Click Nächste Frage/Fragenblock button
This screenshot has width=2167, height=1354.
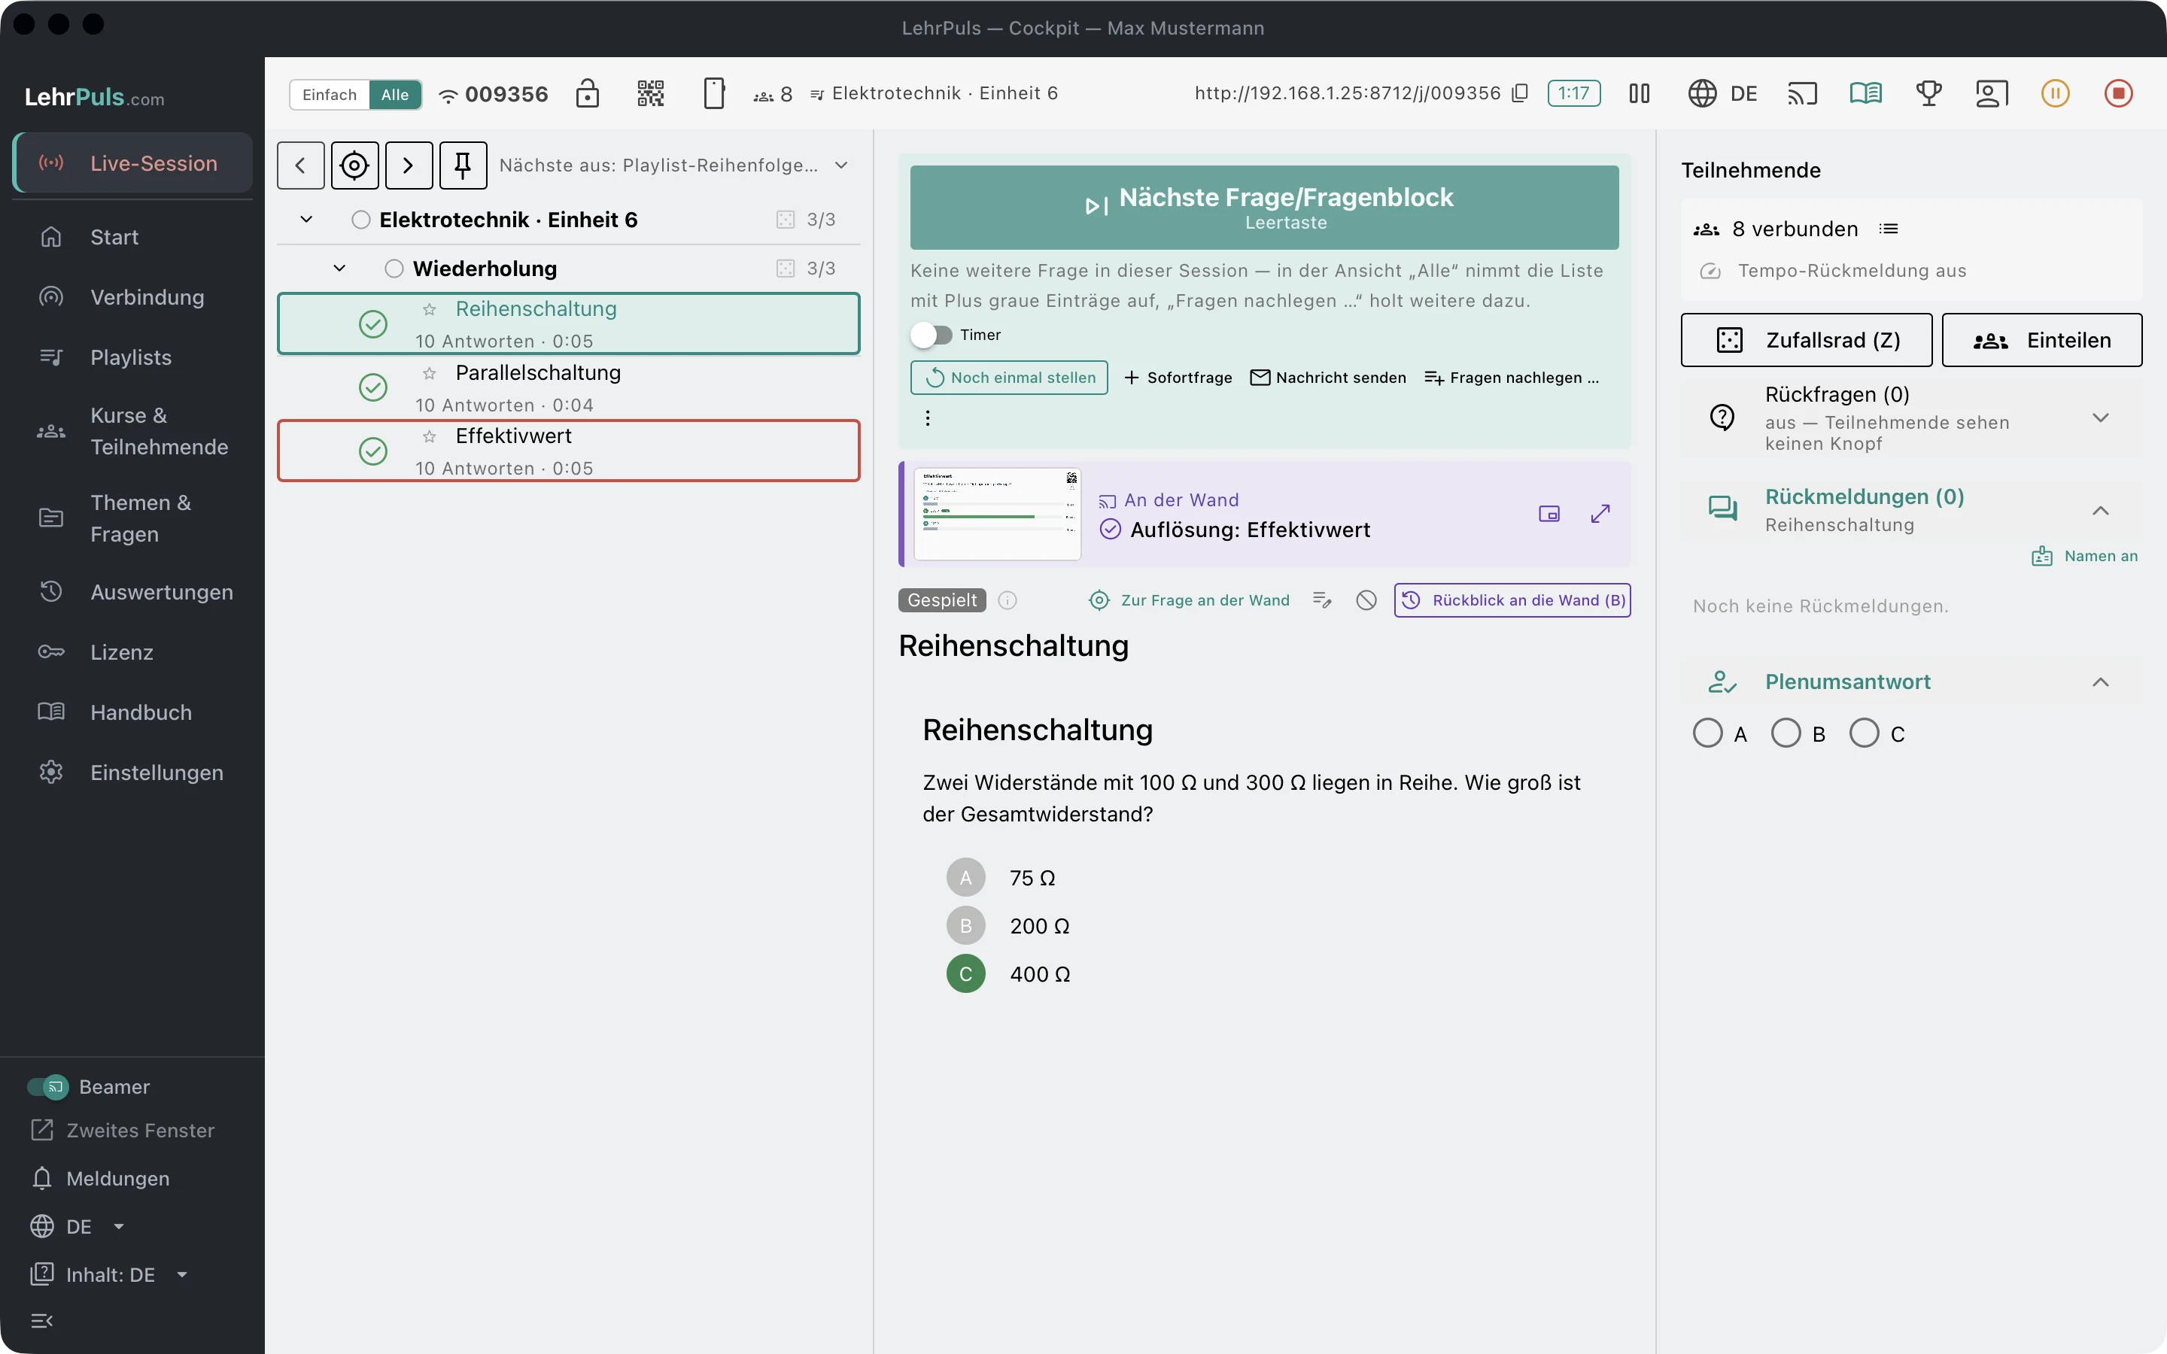click(x=1264, y=208)
